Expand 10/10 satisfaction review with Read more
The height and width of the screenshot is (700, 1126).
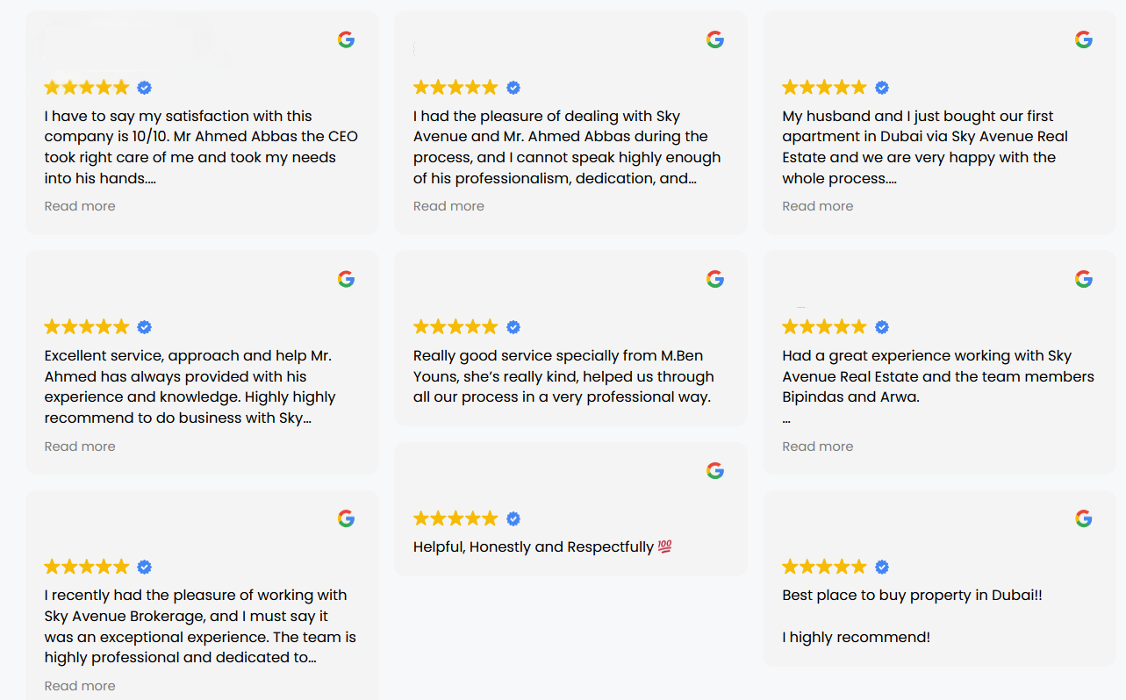point(80,206)
